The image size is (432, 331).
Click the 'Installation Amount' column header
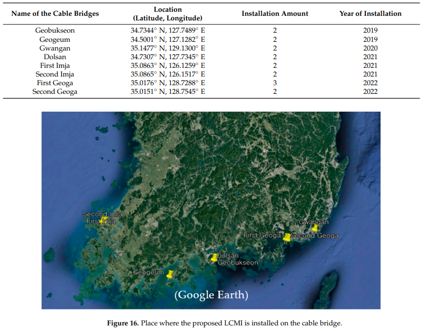(x=275, y=14)
